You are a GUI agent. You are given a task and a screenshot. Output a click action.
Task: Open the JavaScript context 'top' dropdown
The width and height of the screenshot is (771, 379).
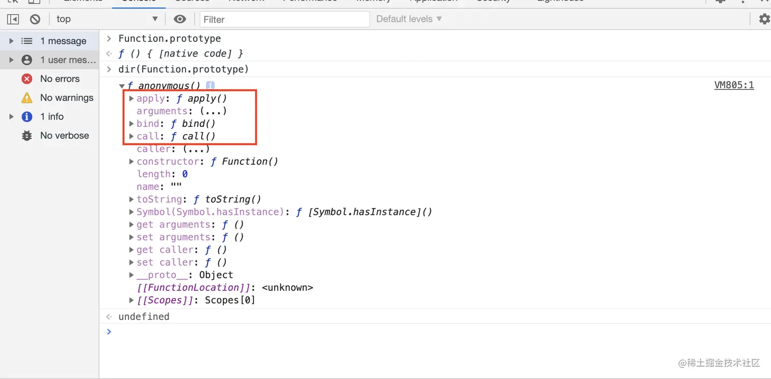(x=107, y=19)
